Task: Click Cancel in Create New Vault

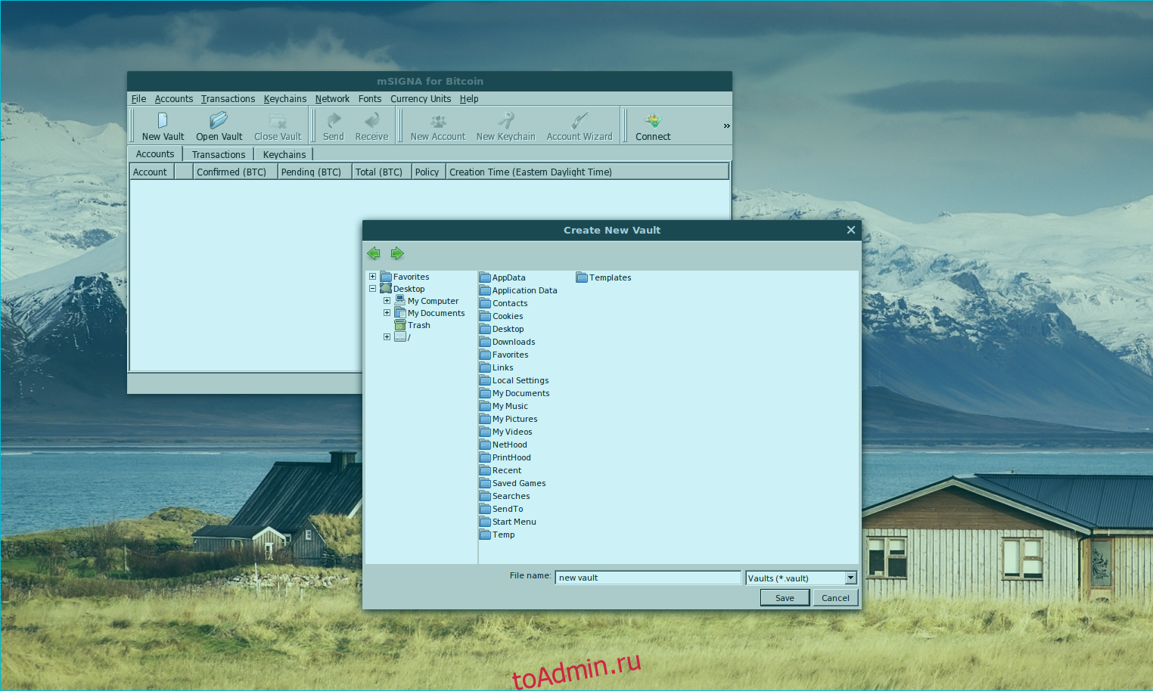Action: [x=835, y=598]
